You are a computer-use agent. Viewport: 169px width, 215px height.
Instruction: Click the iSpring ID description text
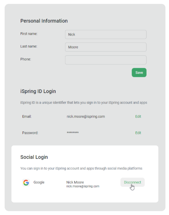(x=84, y=103)
